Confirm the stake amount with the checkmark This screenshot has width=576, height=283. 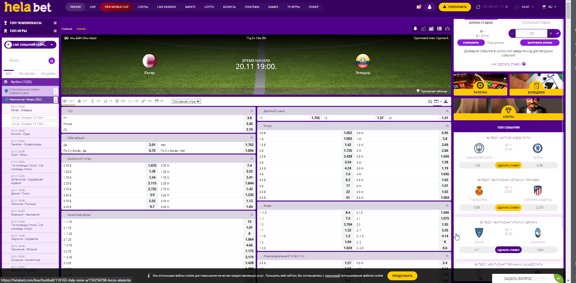pos(558,33)
